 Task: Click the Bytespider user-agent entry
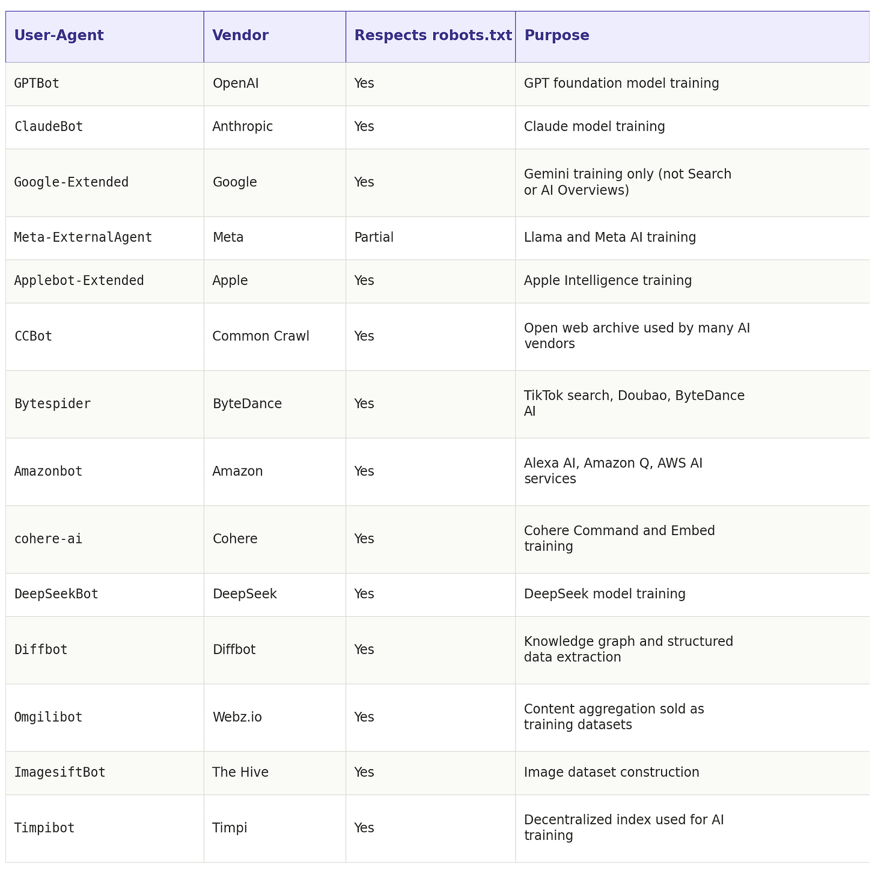[x=52, y=404]
